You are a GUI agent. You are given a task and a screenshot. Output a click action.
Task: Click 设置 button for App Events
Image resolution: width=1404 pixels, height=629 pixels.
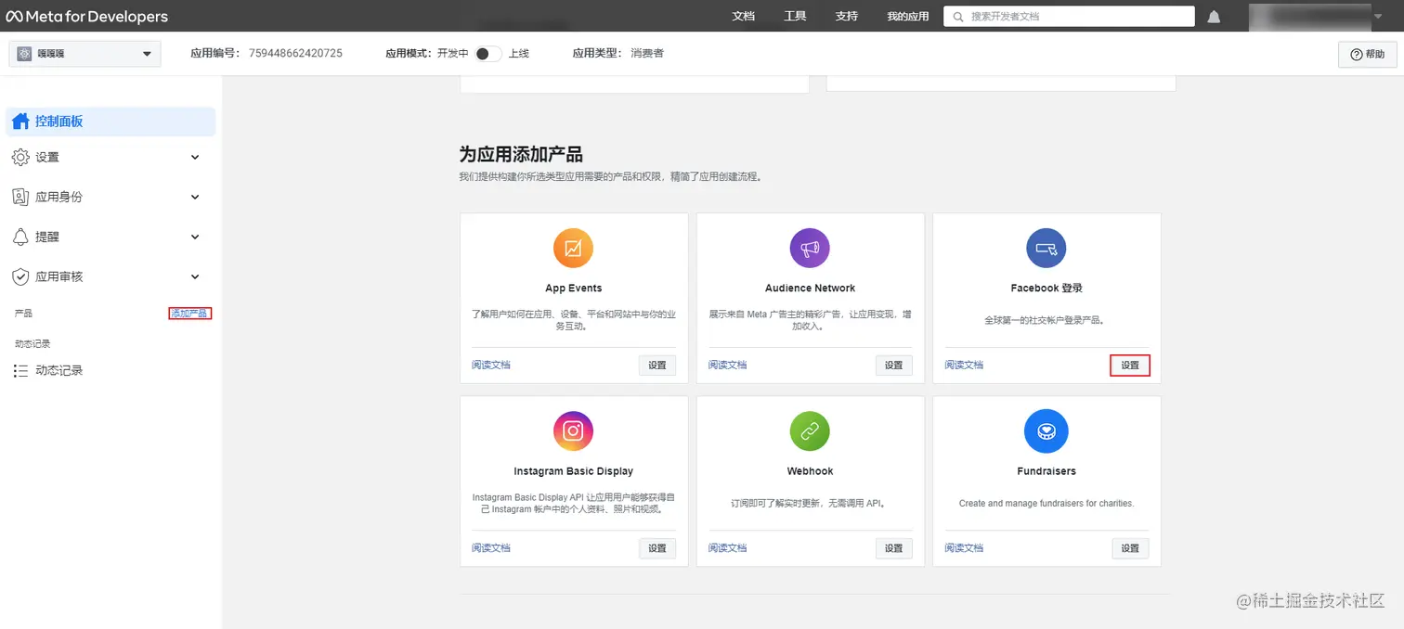click(x=657, y=366)
